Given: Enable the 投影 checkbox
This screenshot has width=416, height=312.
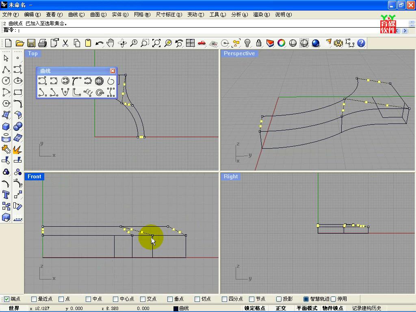Looking at the screenshot, I should 279,299.
